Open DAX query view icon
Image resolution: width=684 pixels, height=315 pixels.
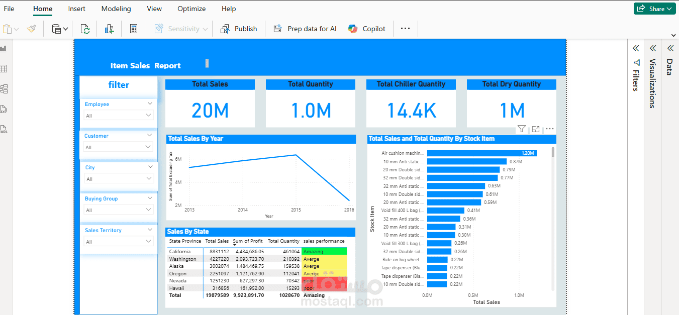(4, 109)
